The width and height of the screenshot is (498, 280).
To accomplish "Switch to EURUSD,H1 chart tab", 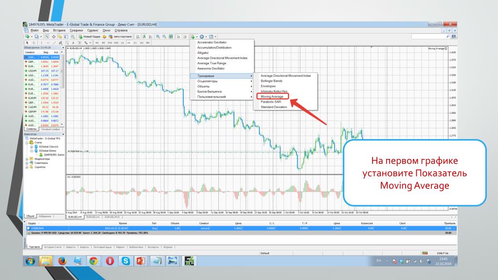I will (93, 217).
